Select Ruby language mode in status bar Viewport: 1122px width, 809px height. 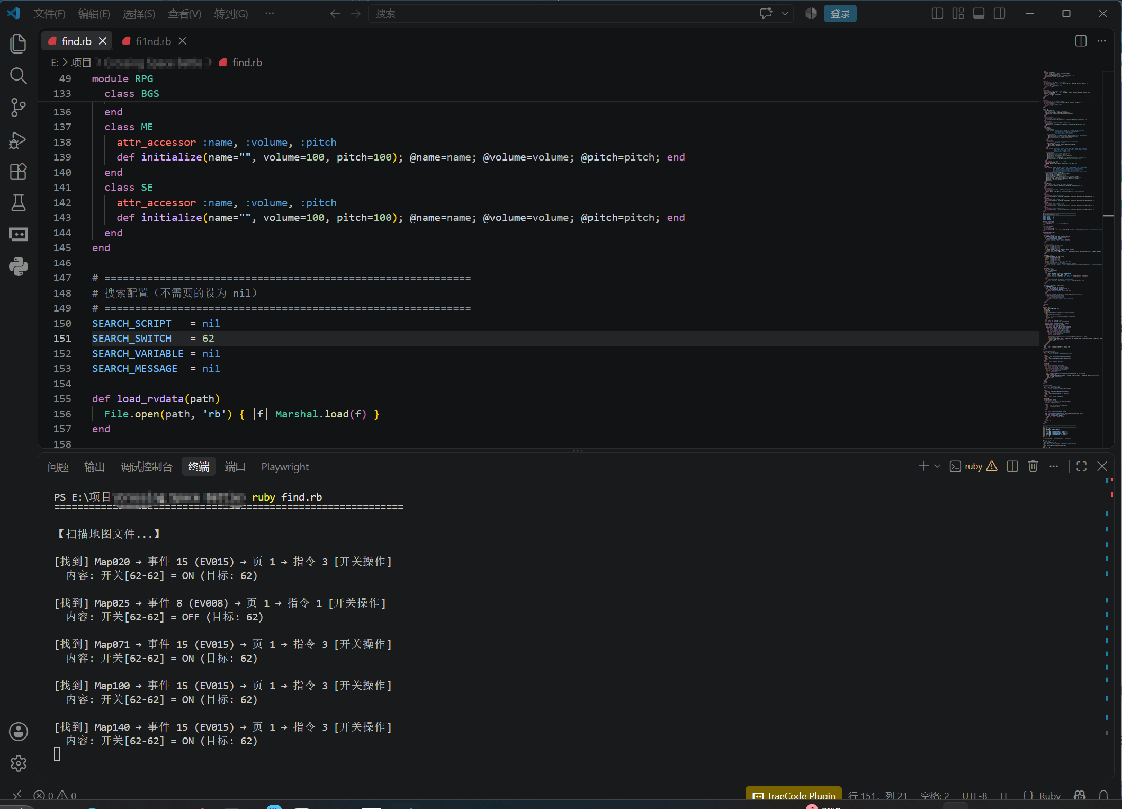click(1049, 795)
